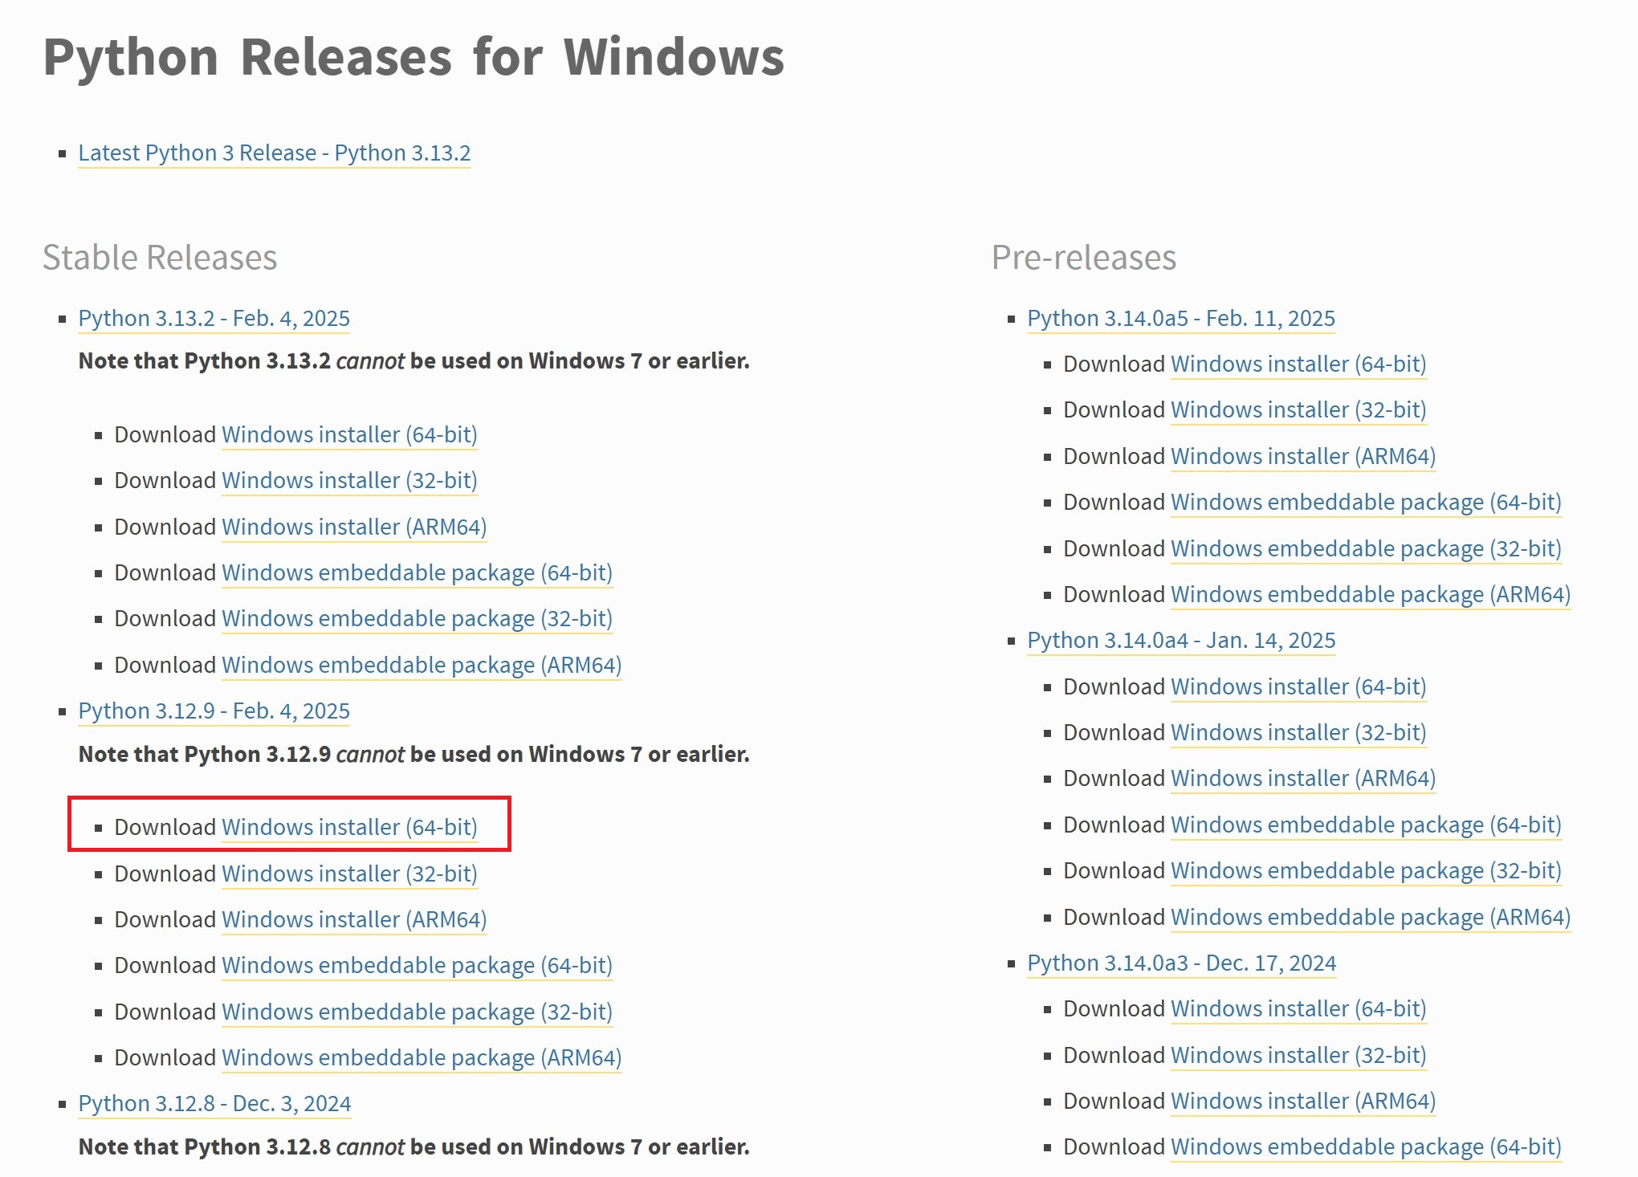Download Python 3.13.2 embeddable package (ARM64)

422,665
